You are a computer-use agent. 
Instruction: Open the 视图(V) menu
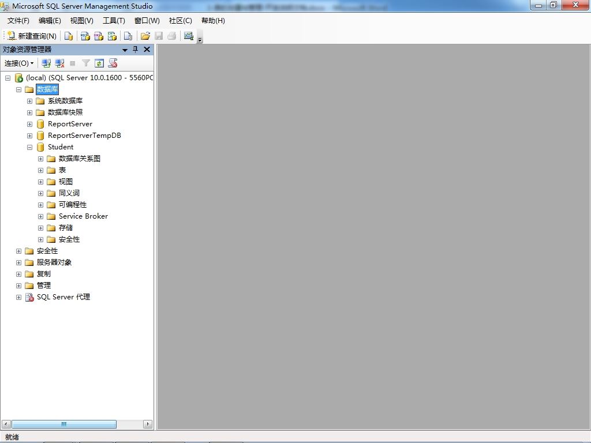point(82,21)
